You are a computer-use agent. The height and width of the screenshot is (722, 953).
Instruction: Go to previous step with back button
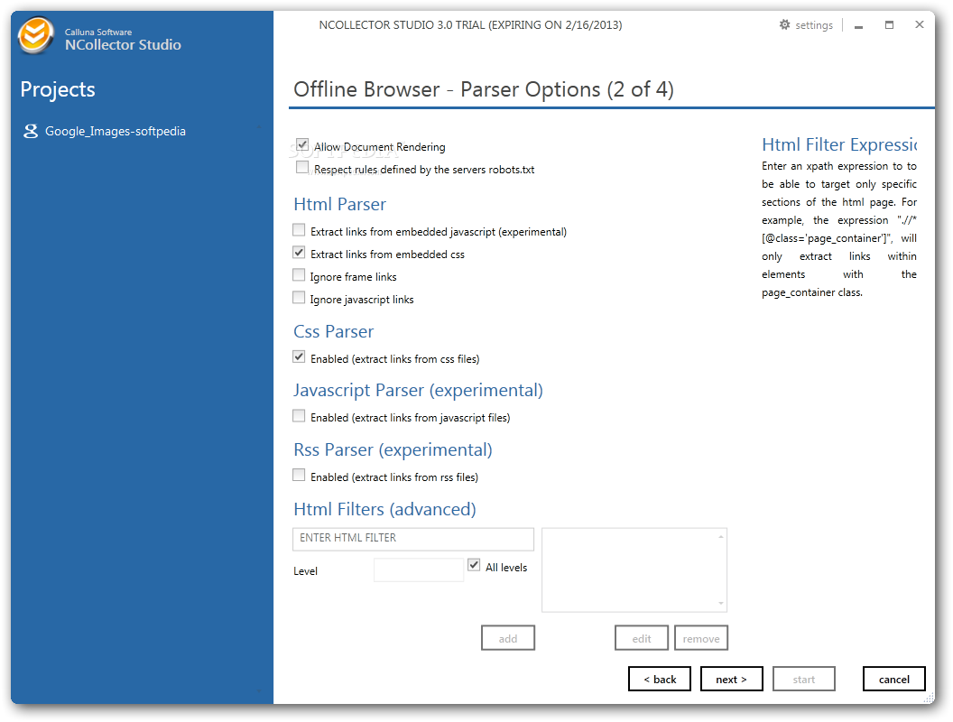660,679
